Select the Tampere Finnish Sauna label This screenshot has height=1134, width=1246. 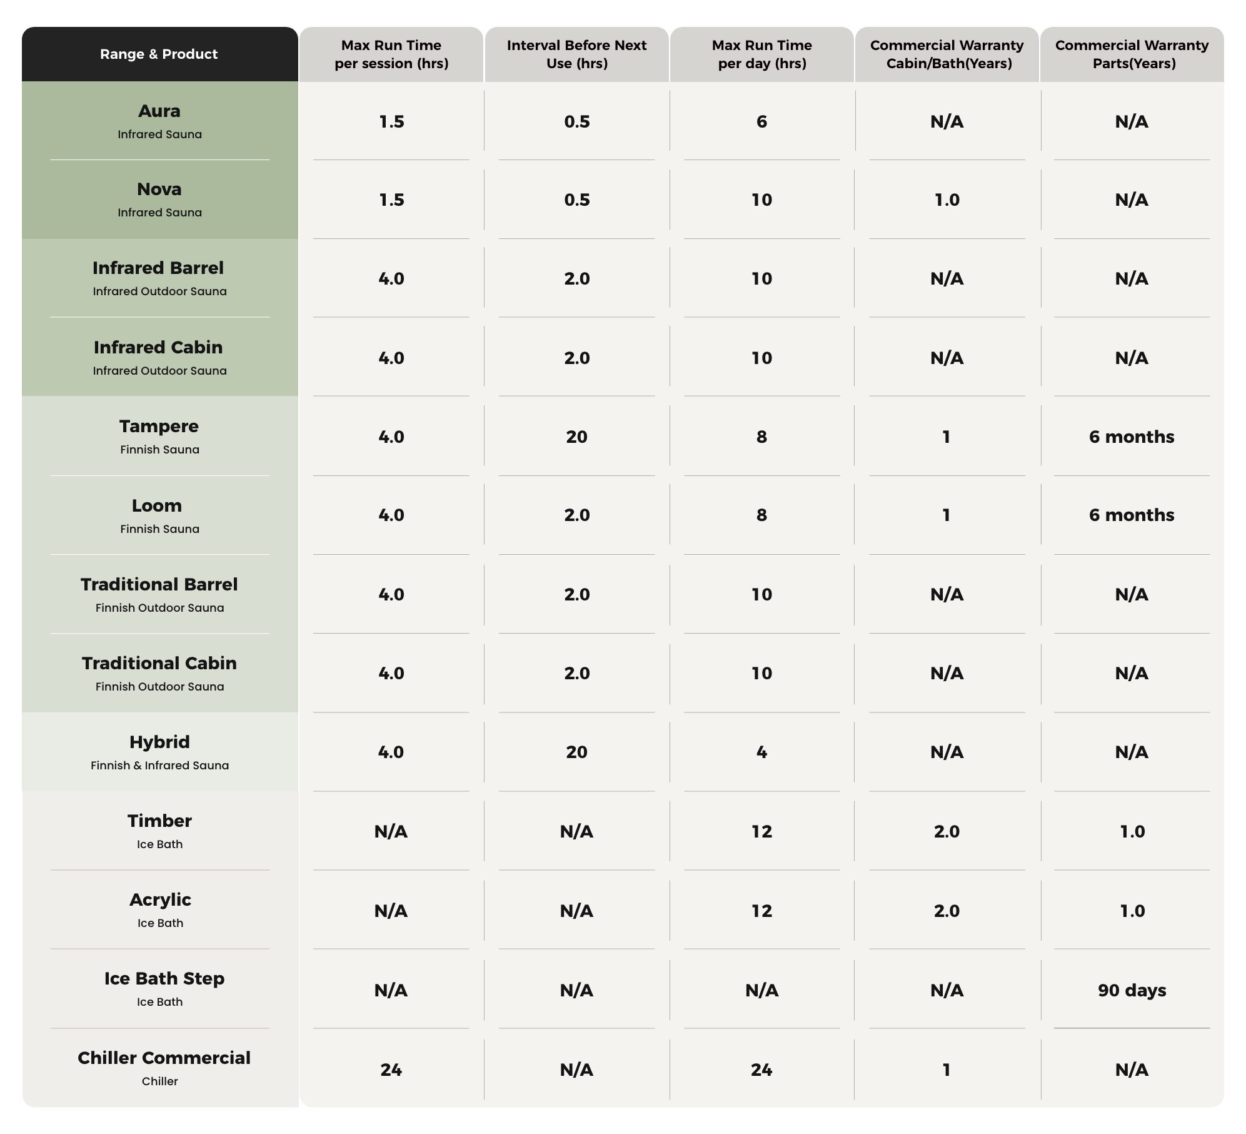[159, 436]
